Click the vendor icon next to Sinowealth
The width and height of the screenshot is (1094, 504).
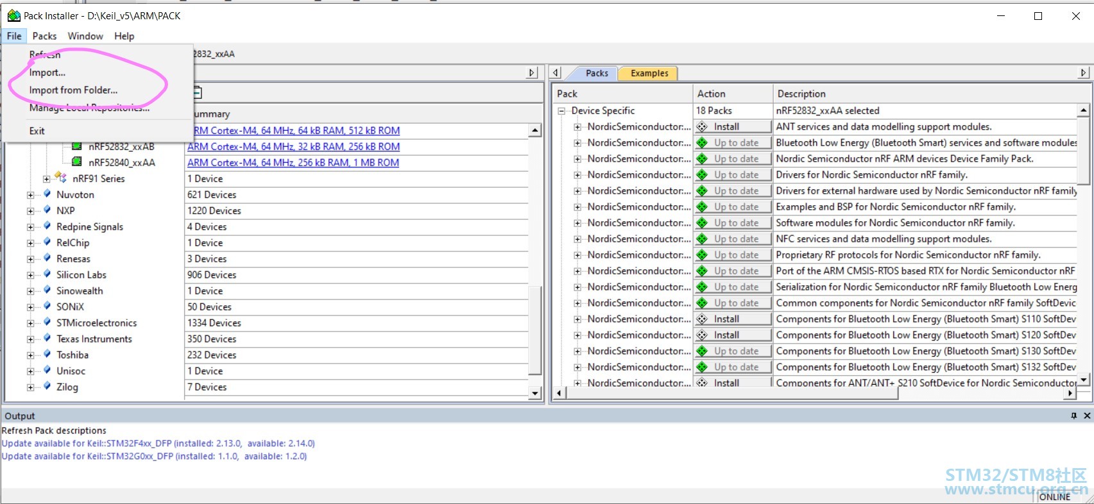[46, 290]
